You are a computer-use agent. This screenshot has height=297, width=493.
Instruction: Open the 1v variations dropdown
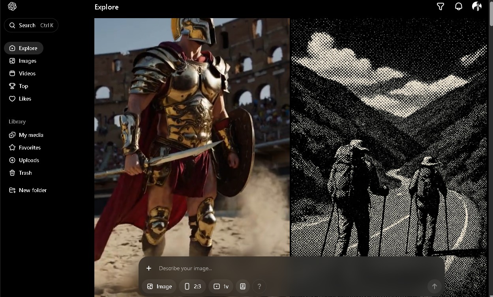pyautogui.click(x=221, y=286)
